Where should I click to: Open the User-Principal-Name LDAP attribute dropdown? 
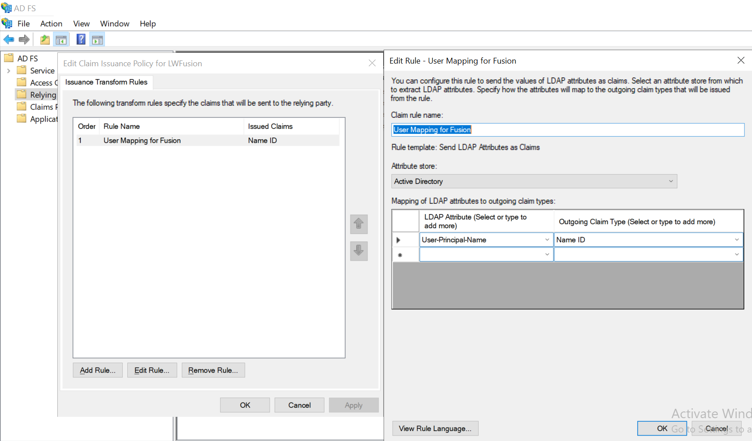(547, 240)
